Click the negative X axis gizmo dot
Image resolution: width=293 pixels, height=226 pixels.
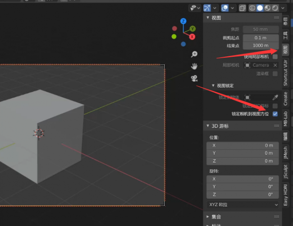click(174, 28)
